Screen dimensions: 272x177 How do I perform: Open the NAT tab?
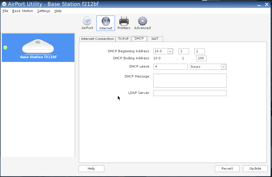155,39
